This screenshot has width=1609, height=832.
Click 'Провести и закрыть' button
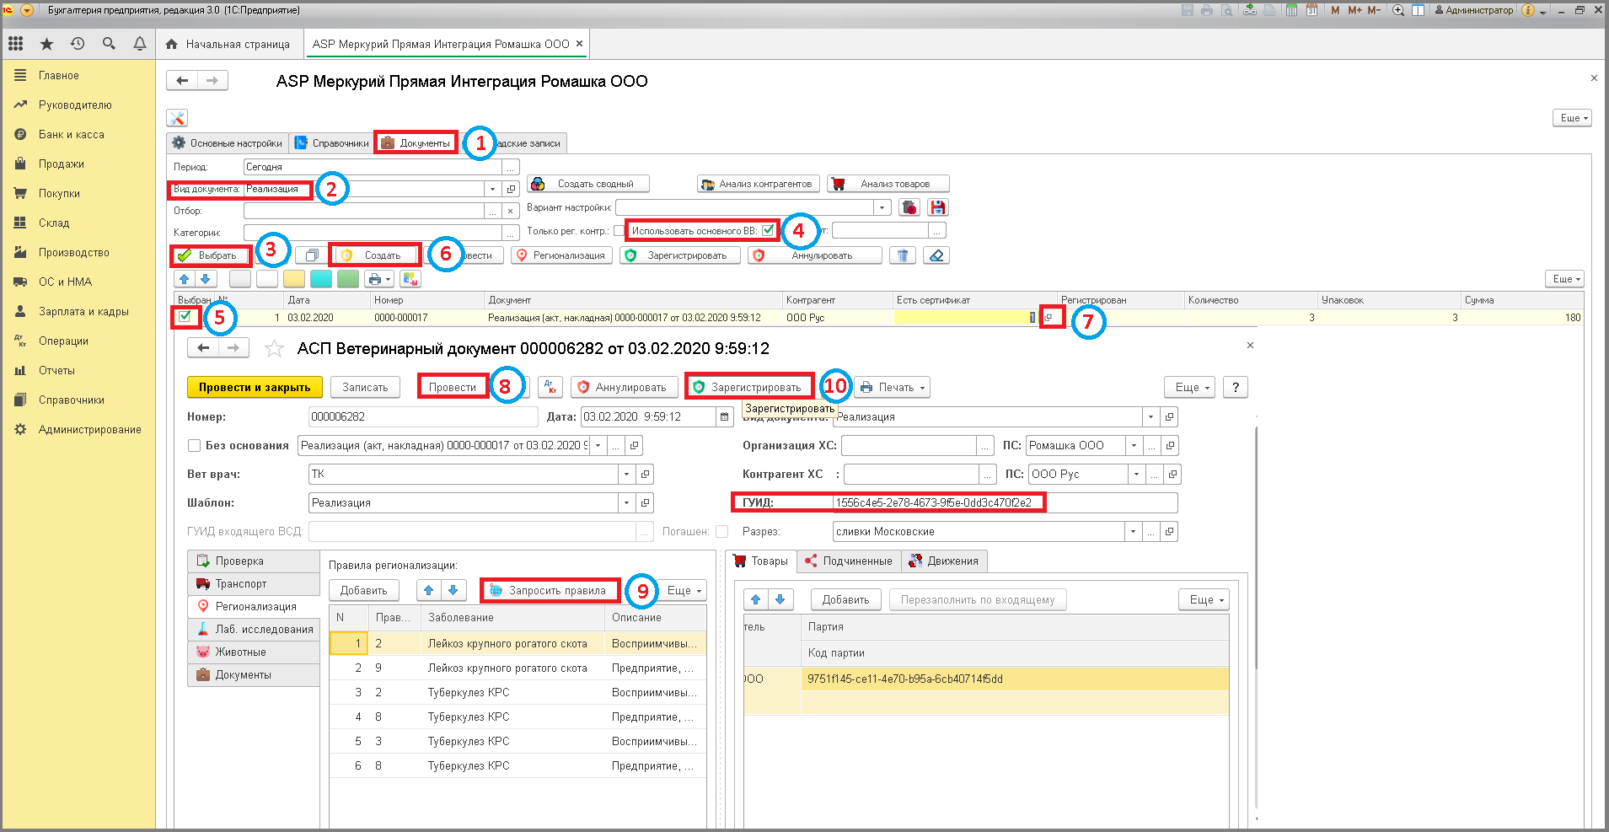[x=255, y=388]
